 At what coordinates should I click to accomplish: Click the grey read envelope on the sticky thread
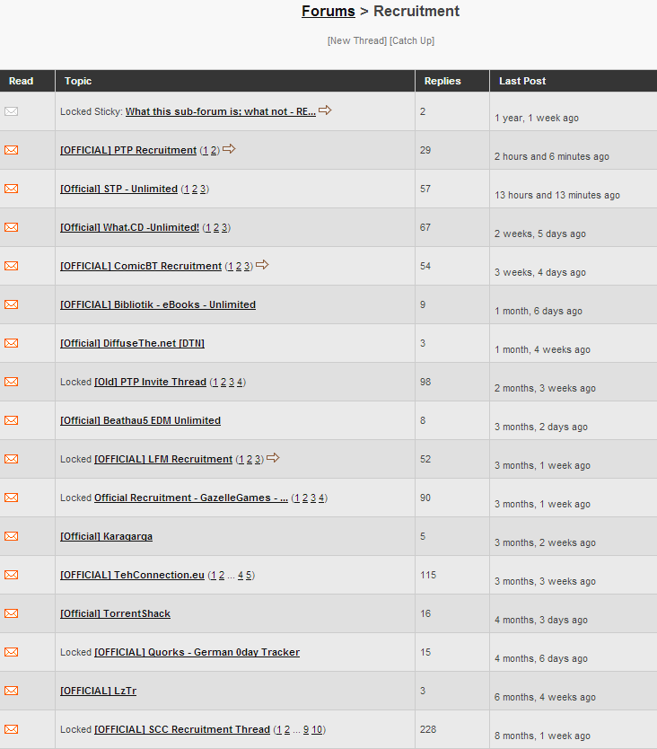tap(12, 111)
